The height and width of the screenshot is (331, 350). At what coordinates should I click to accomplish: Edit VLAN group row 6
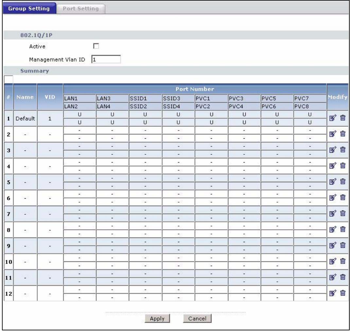pyautogui.click(x=333, y=198)
